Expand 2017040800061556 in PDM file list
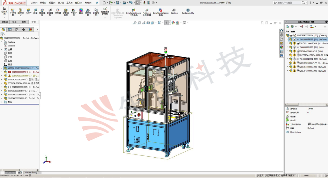Screen dimensions: 328x178 click(287, 47)
